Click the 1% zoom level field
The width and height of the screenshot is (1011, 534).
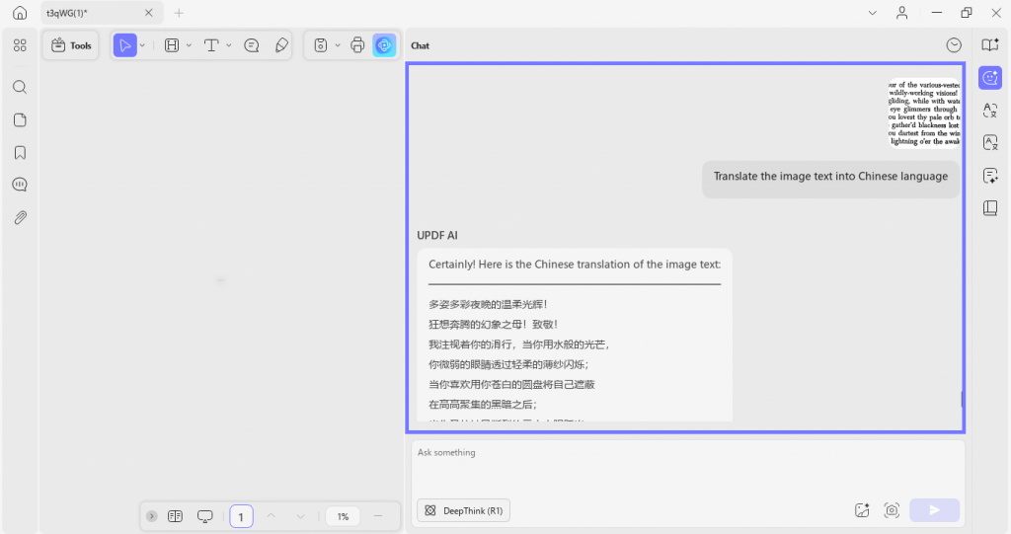pos(343,516)
